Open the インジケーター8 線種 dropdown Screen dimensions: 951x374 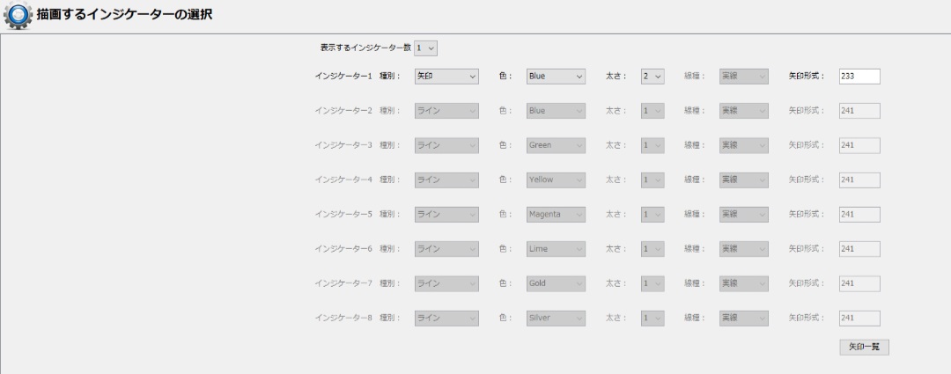click(743, 318)
